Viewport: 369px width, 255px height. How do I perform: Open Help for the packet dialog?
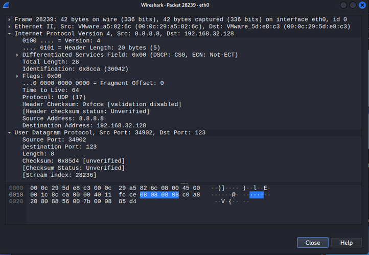coord(346,243)
